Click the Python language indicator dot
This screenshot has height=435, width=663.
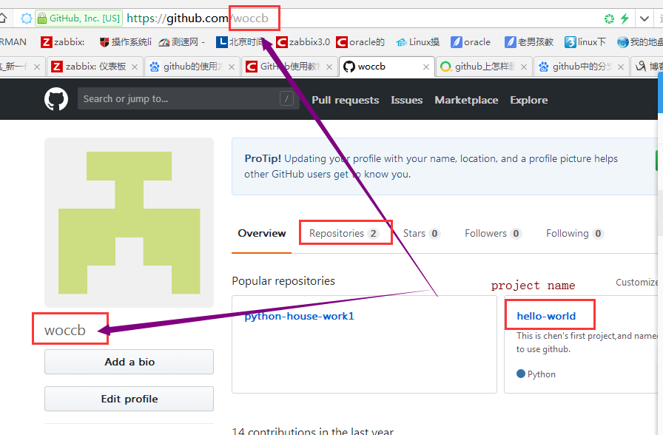coord(521,374)
